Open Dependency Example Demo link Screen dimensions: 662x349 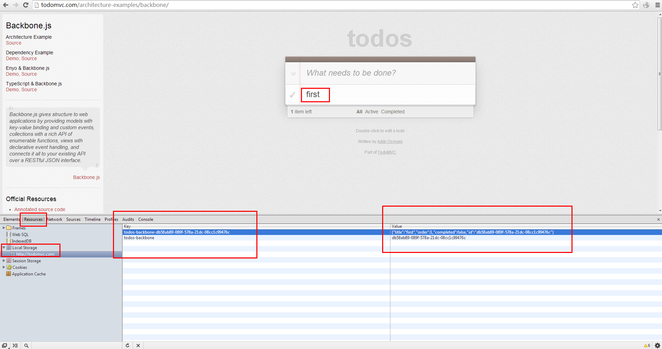pyautogui.click(x=12, y=58)
